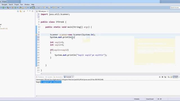This screenshot has height=101, width=180.
Task: Click the New Java Package toolbar icon
Action: tap(13, 8)
